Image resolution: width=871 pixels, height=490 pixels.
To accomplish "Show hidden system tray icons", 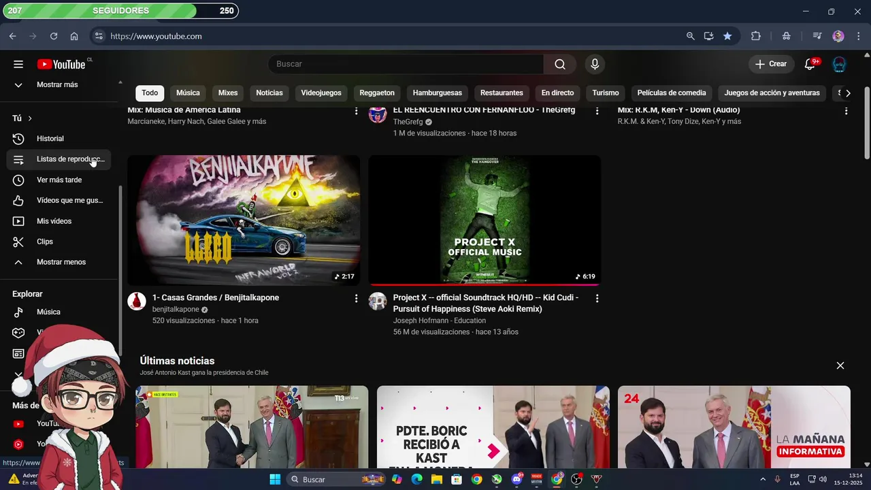I will coord(763,479).
